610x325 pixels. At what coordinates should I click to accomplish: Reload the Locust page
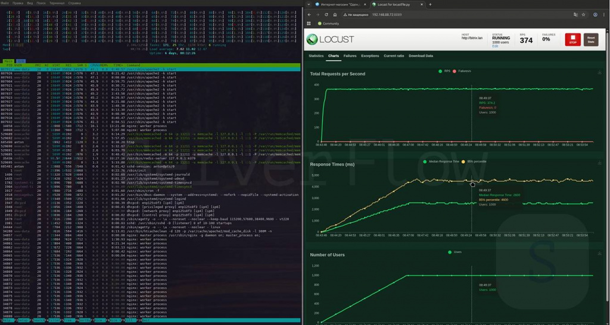(326, 14)
